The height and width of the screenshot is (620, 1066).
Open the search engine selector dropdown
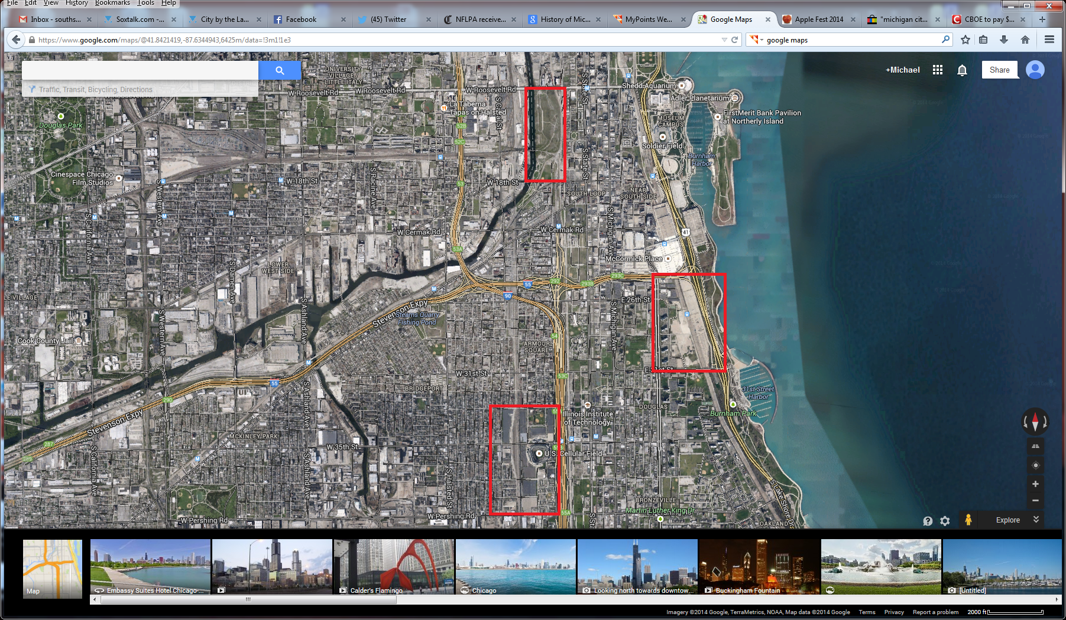[x=756, y=40]
